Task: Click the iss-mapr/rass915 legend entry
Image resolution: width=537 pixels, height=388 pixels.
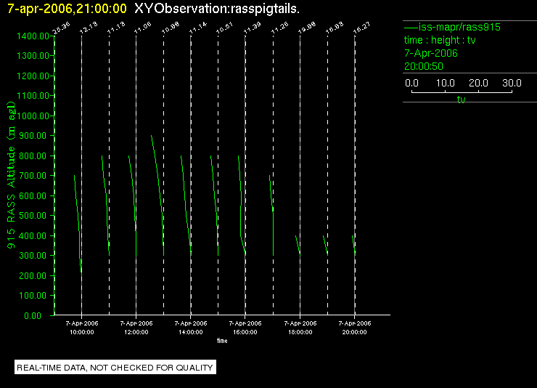Action: coord(452,27)
